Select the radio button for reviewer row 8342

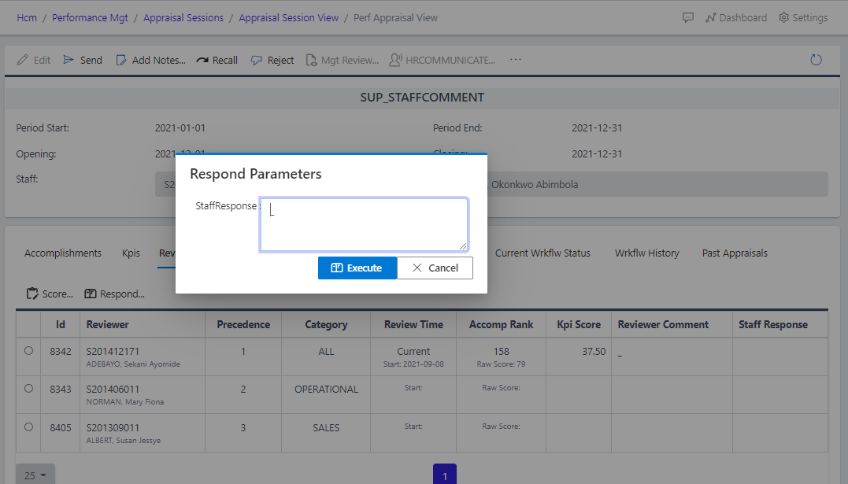[x=28, y=351]
